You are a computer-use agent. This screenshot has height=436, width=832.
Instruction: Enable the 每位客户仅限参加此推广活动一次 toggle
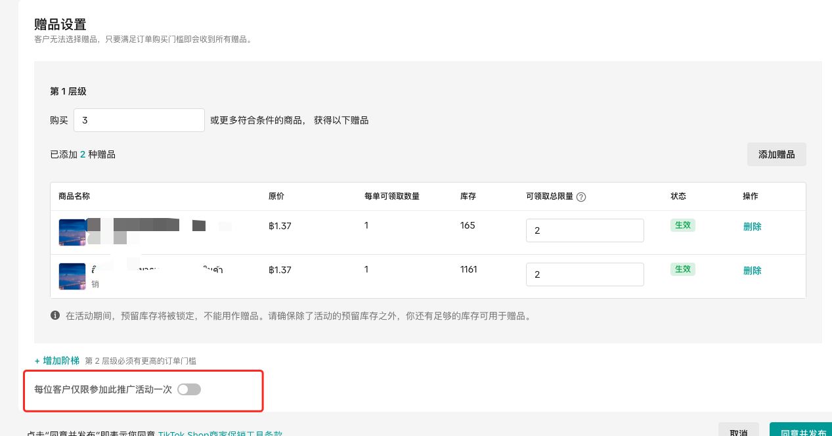[189, 389]
